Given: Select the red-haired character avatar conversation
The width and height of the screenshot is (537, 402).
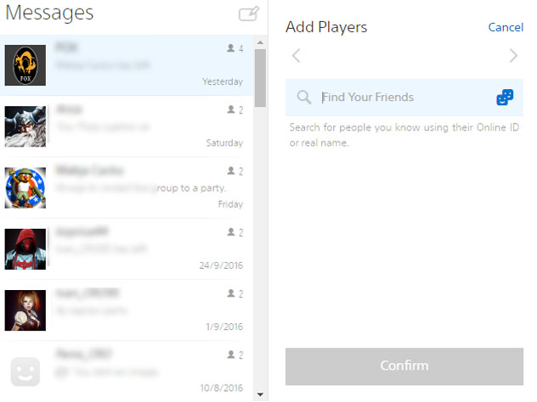Looking at the screenshot, I should point(25,310).
